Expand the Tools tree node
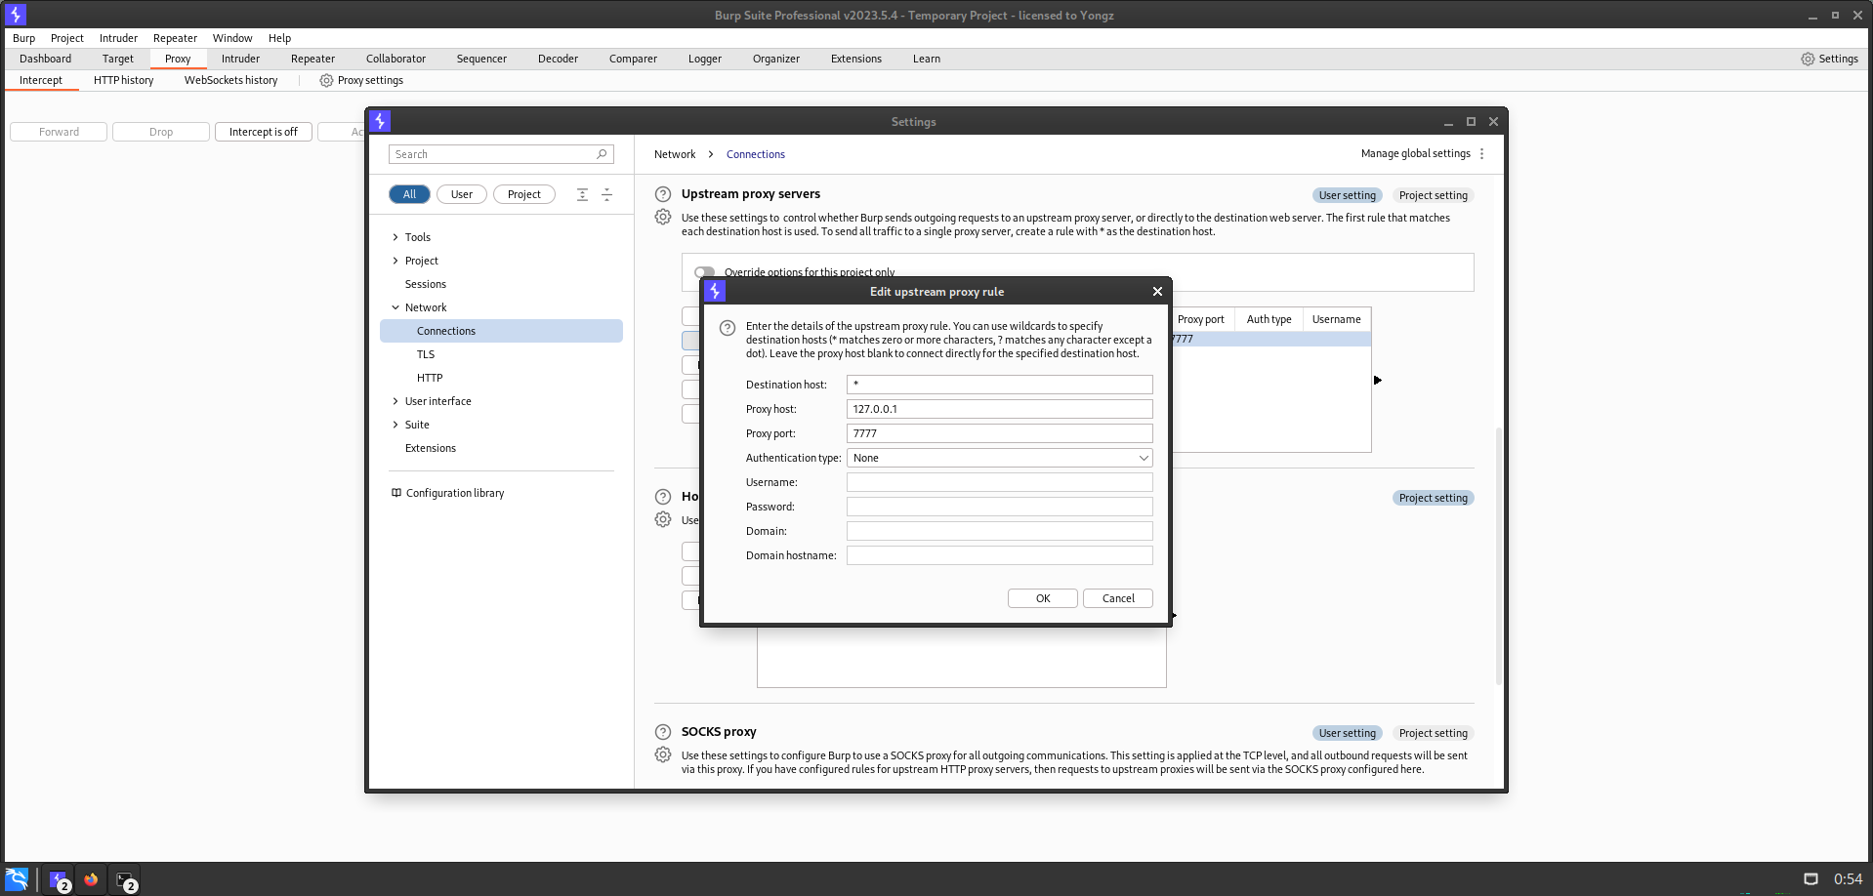The height and width of the screenshot is (896, 1873). point(395,237)
